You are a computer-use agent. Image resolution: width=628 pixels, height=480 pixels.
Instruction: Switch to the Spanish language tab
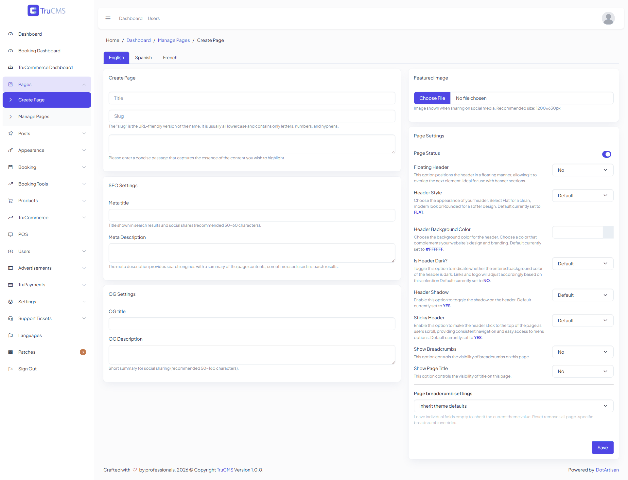click(143, 58)
